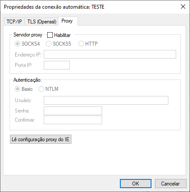The width and height of the screenshot is (190, 192).
Task: Open the TLS (Openssl) tab
Action: 42,22
